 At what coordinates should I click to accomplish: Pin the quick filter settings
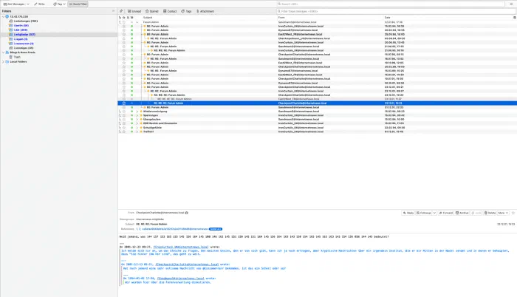point(123,12)
